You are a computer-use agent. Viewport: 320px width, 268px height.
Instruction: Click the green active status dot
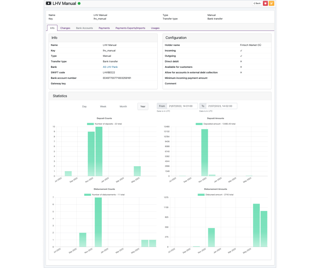(x=79, y=3)
